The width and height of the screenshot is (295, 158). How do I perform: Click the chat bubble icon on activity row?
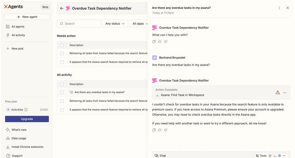click(71, 92)
